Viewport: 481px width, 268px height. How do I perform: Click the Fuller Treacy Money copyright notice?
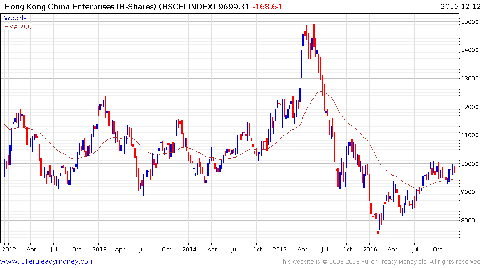(380, 262)
